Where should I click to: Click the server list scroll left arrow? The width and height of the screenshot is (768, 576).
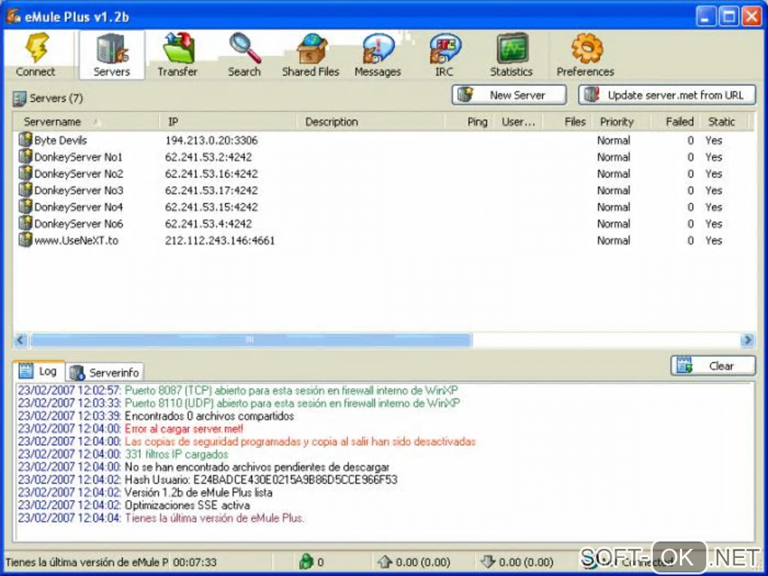coord(20,340)
